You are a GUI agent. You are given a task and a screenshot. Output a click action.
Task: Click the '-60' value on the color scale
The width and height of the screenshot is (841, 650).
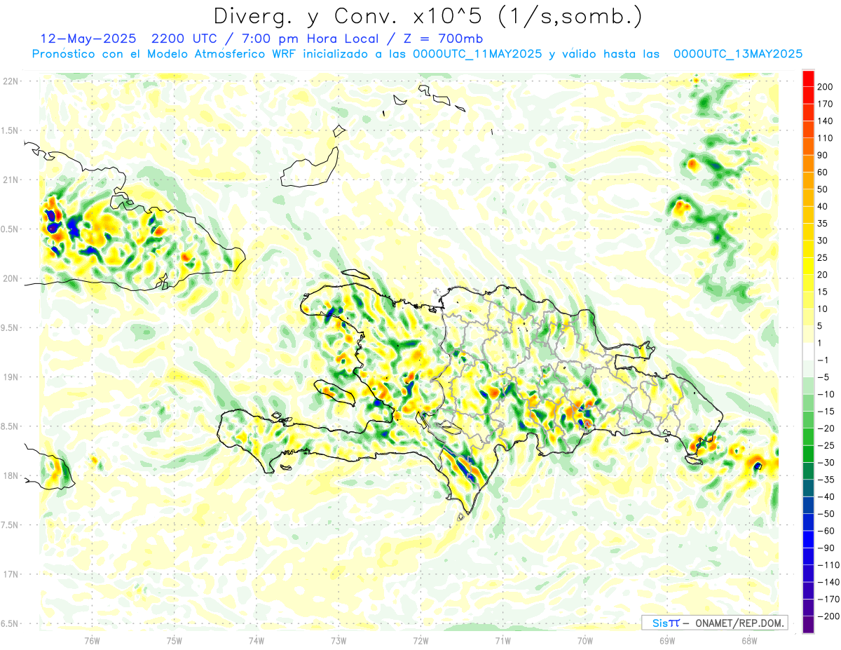pyautogui.click(x=826, y=531)
